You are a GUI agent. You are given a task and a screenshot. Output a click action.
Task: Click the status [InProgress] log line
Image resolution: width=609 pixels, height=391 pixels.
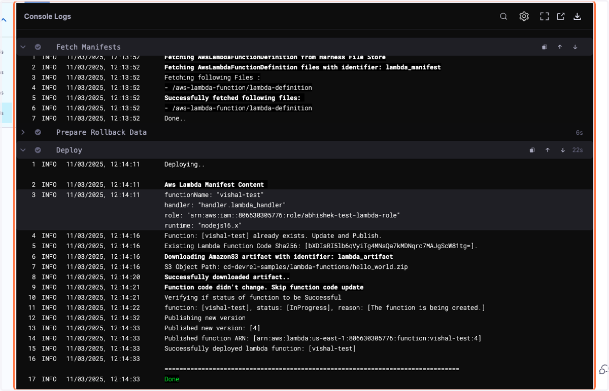[x=325, y=307]
